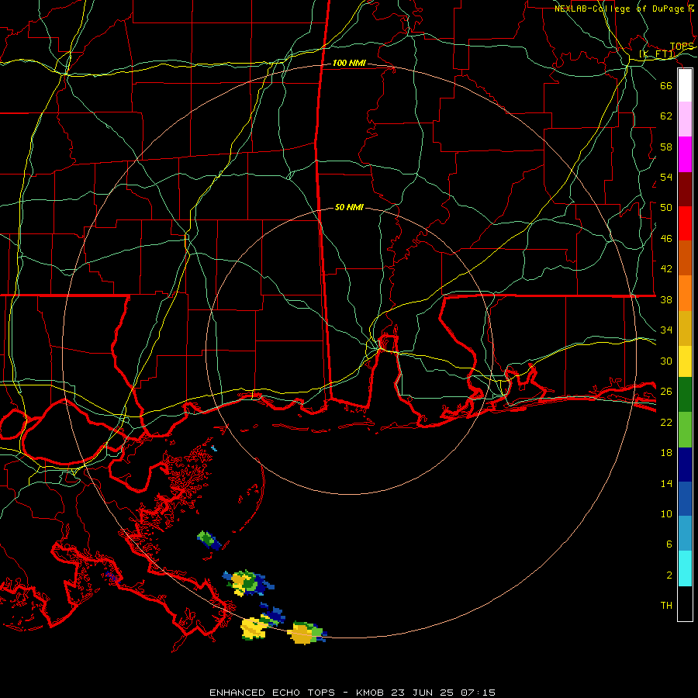Click the light orange legend swatch
This screenshot has height=698, width=698.
pyautogui.click(x=685, y=293)
